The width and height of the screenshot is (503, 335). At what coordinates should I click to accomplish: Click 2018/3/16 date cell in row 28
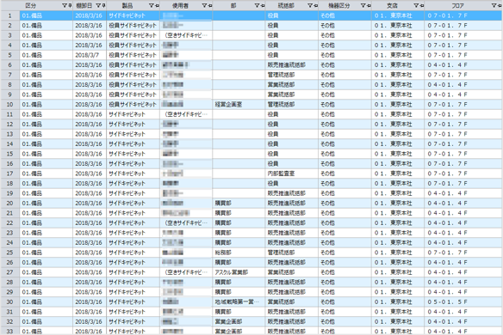coord(90,283)
